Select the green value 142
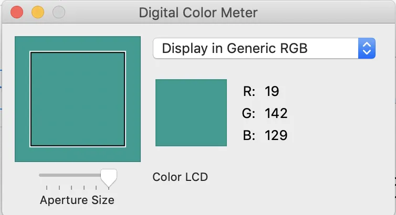 click(x=276, y=113)
